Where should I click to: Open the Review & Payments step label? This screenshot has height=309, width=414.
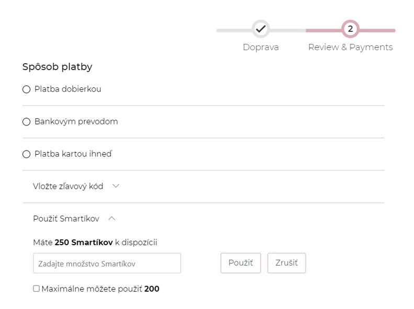(x=350, y=47)
